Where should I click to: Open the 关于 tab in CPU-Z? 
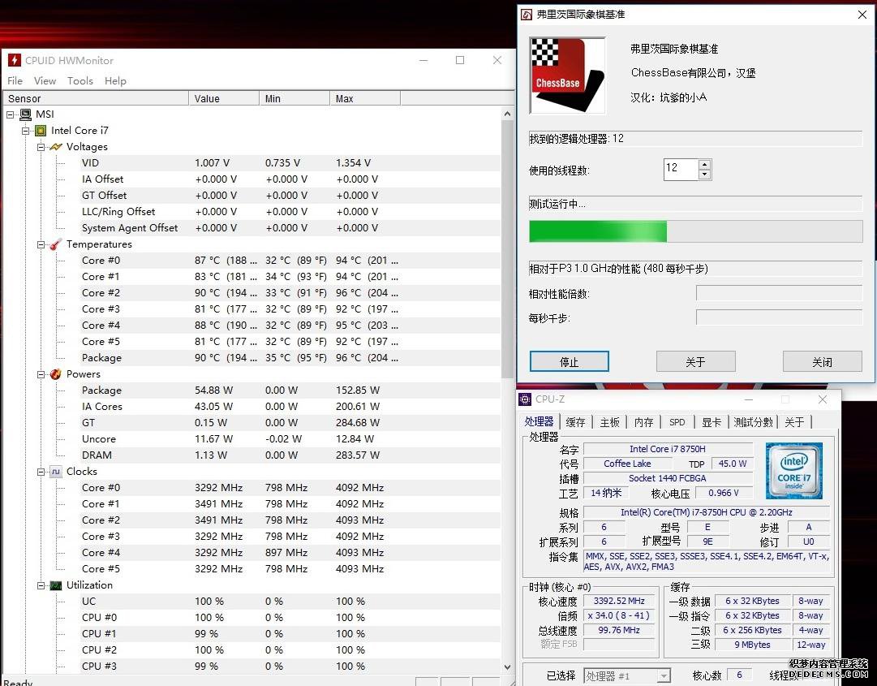pyautogui.click(x=794, y=422)
